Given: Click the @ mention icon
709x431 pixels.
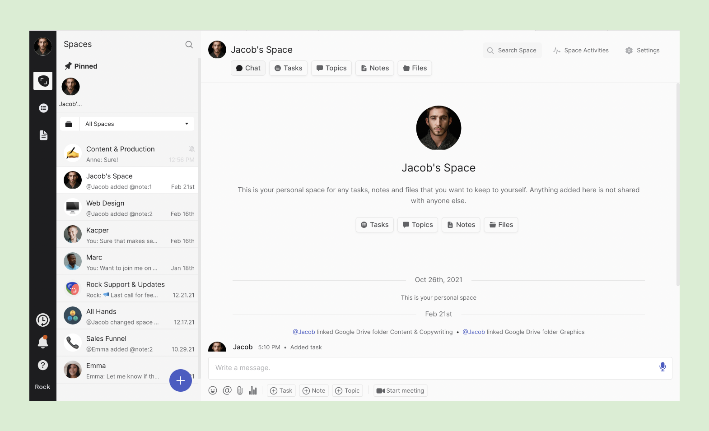Looking at the screenshot, I should click(227, 390).
